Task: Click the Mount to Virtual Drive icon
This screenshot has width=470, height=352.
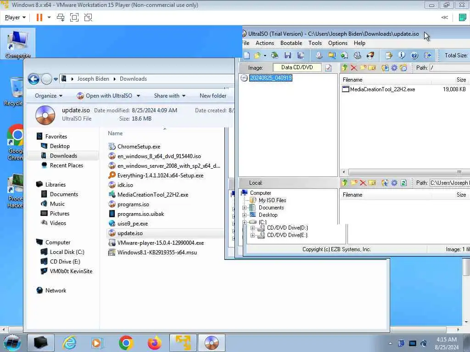Action: (x=357, y=55)
